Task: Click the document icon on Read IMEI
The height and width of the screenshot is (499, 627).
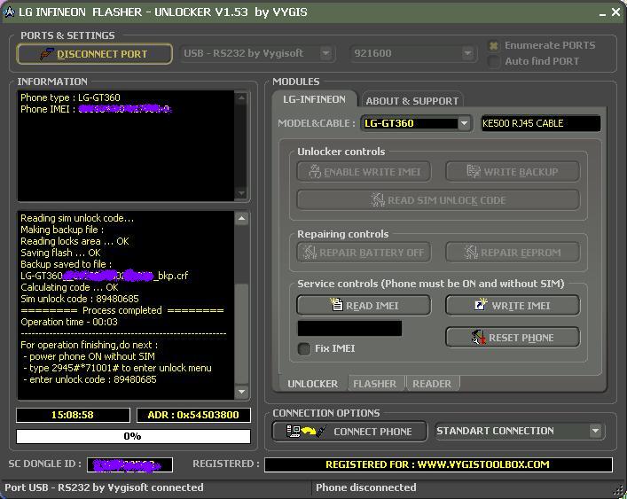Action: click(336, 304)
